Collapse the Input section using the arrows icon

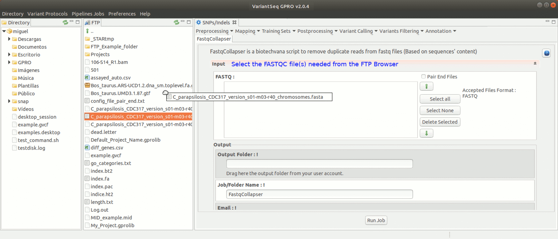tap(535, 64)
